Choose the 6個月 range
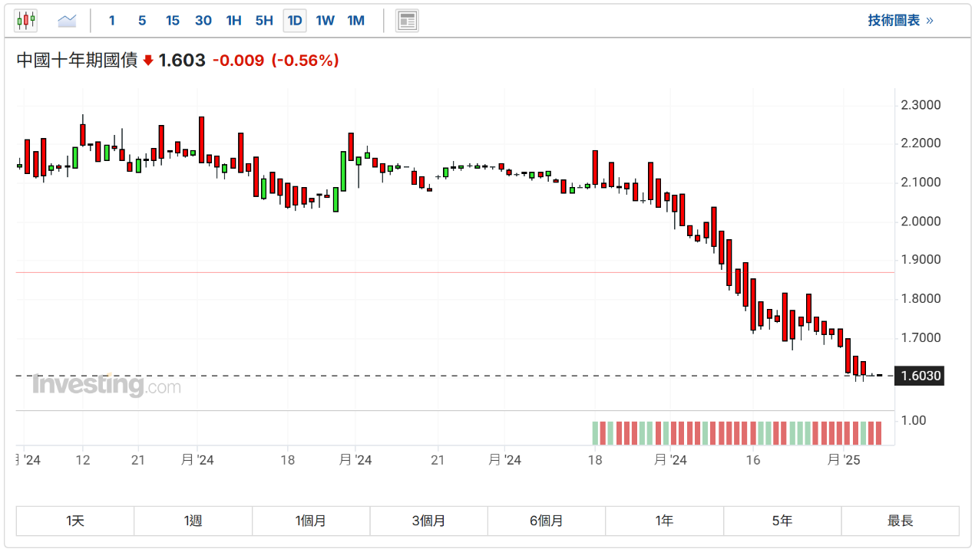This screenshot has height=552, width=975. coord(547,521)
